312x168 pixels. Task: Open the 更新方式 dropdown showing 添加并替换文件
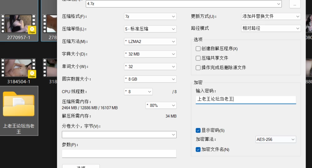pos(271,17)
